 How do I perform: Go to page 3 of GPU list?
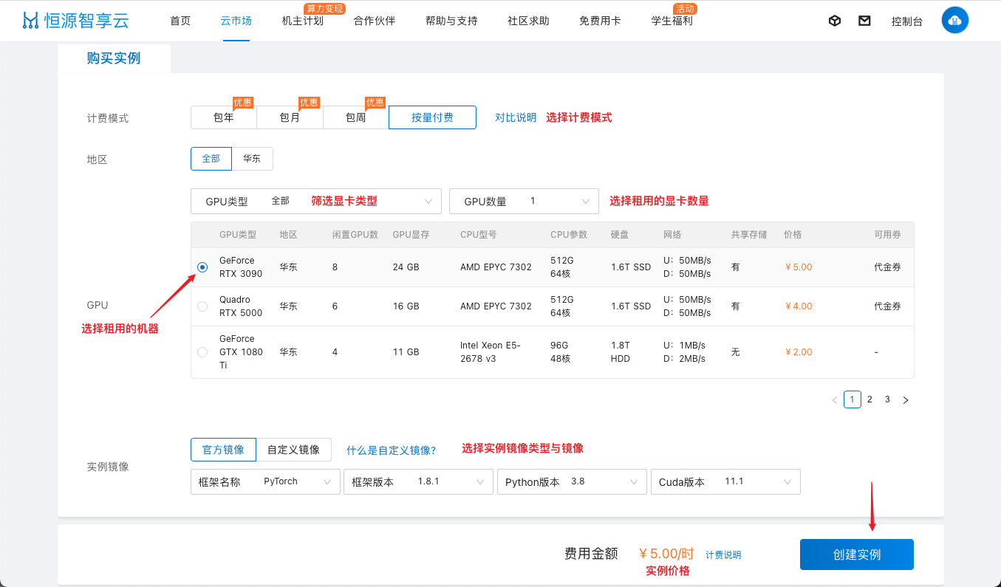[x=888, y=399]
